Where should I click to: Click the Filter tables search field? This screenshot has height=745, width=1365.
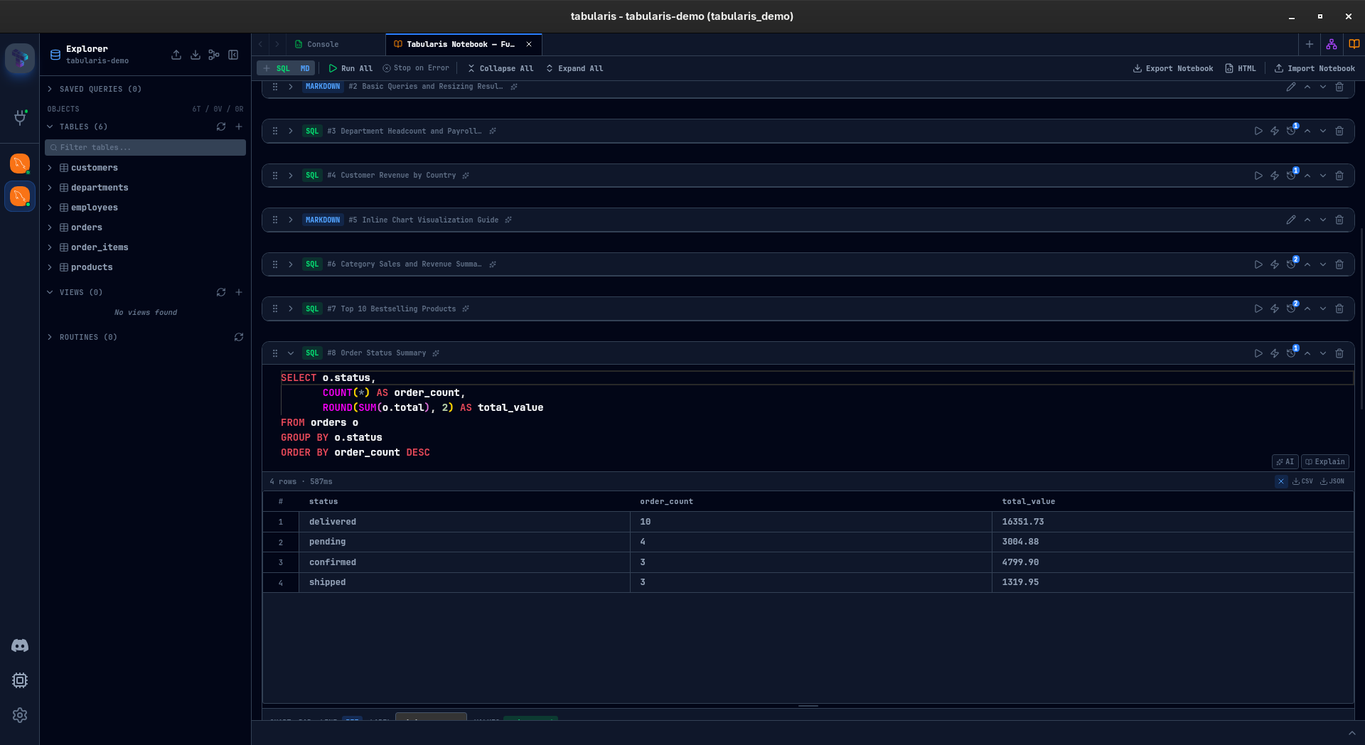[145, 147]
